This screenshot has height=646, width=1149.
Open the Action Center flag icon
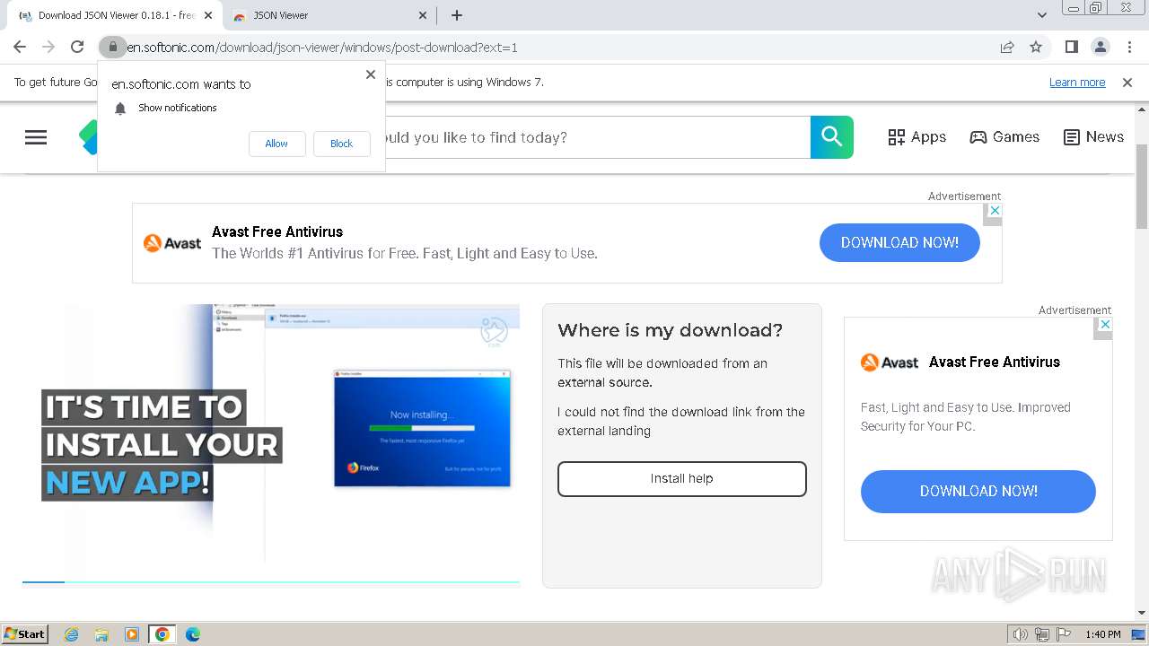point(1065,634)
